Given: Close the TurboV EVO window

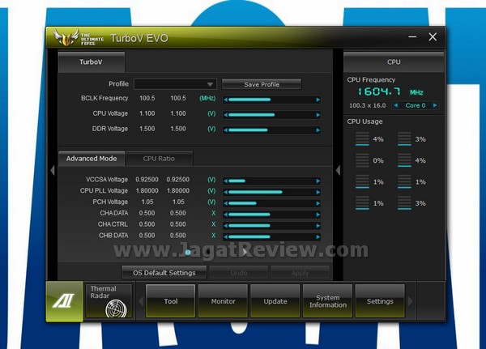Looking at the screenshot, I should [433, 37].
